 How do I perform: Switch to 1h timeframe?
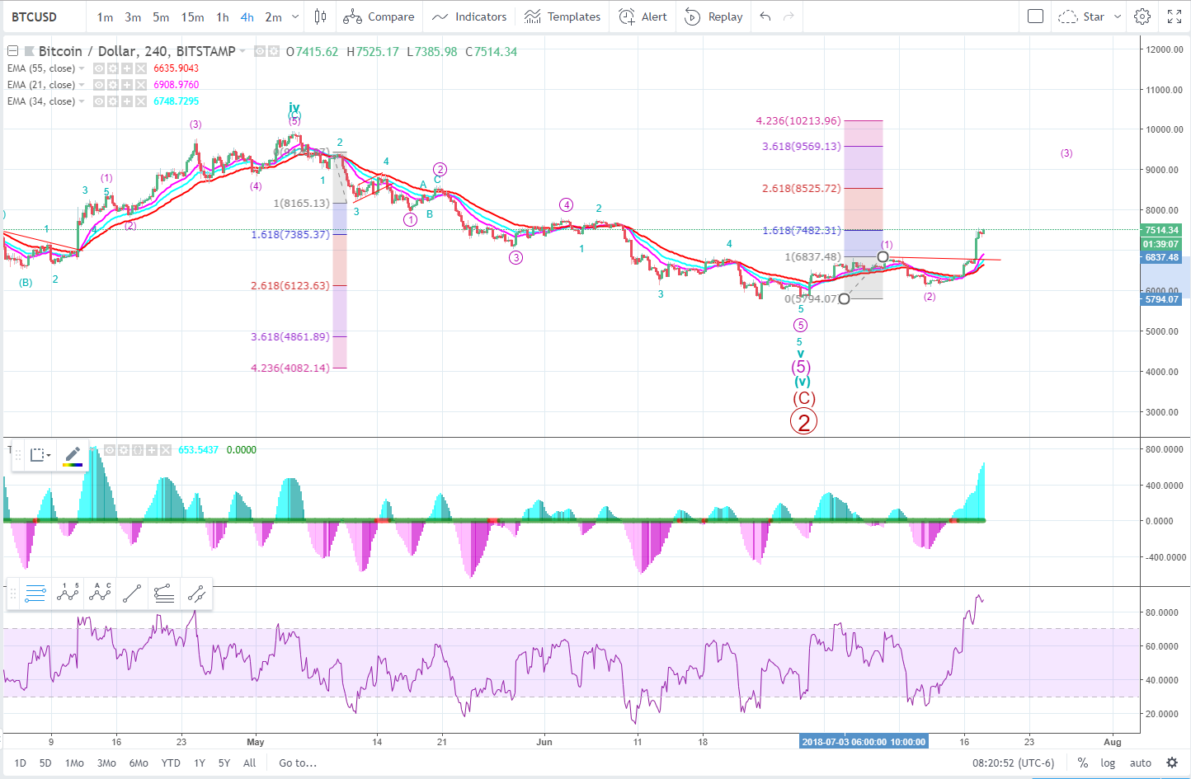[x=223, y=16]
